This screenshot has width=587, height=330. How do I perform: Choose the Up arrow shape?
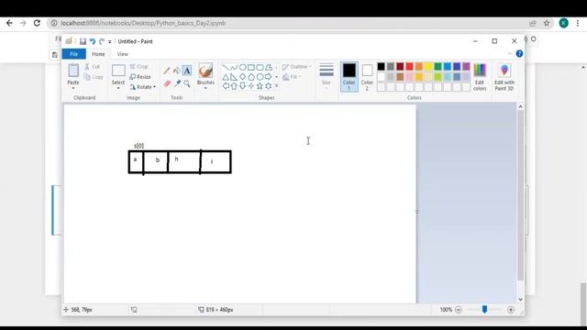click(x=234, y=86)
